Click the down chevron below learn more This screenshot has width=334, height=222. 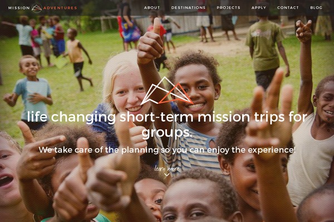[x=167, y=175]
